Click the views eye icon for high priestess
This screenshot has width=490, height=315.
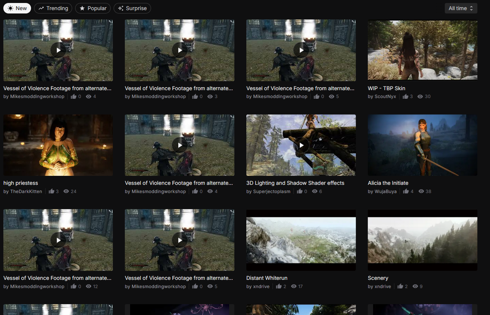click(66, 192)
